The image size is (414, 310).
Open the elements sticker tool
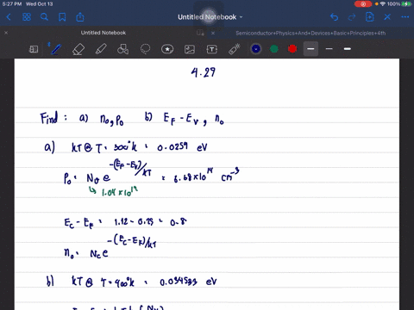point(167,49)
